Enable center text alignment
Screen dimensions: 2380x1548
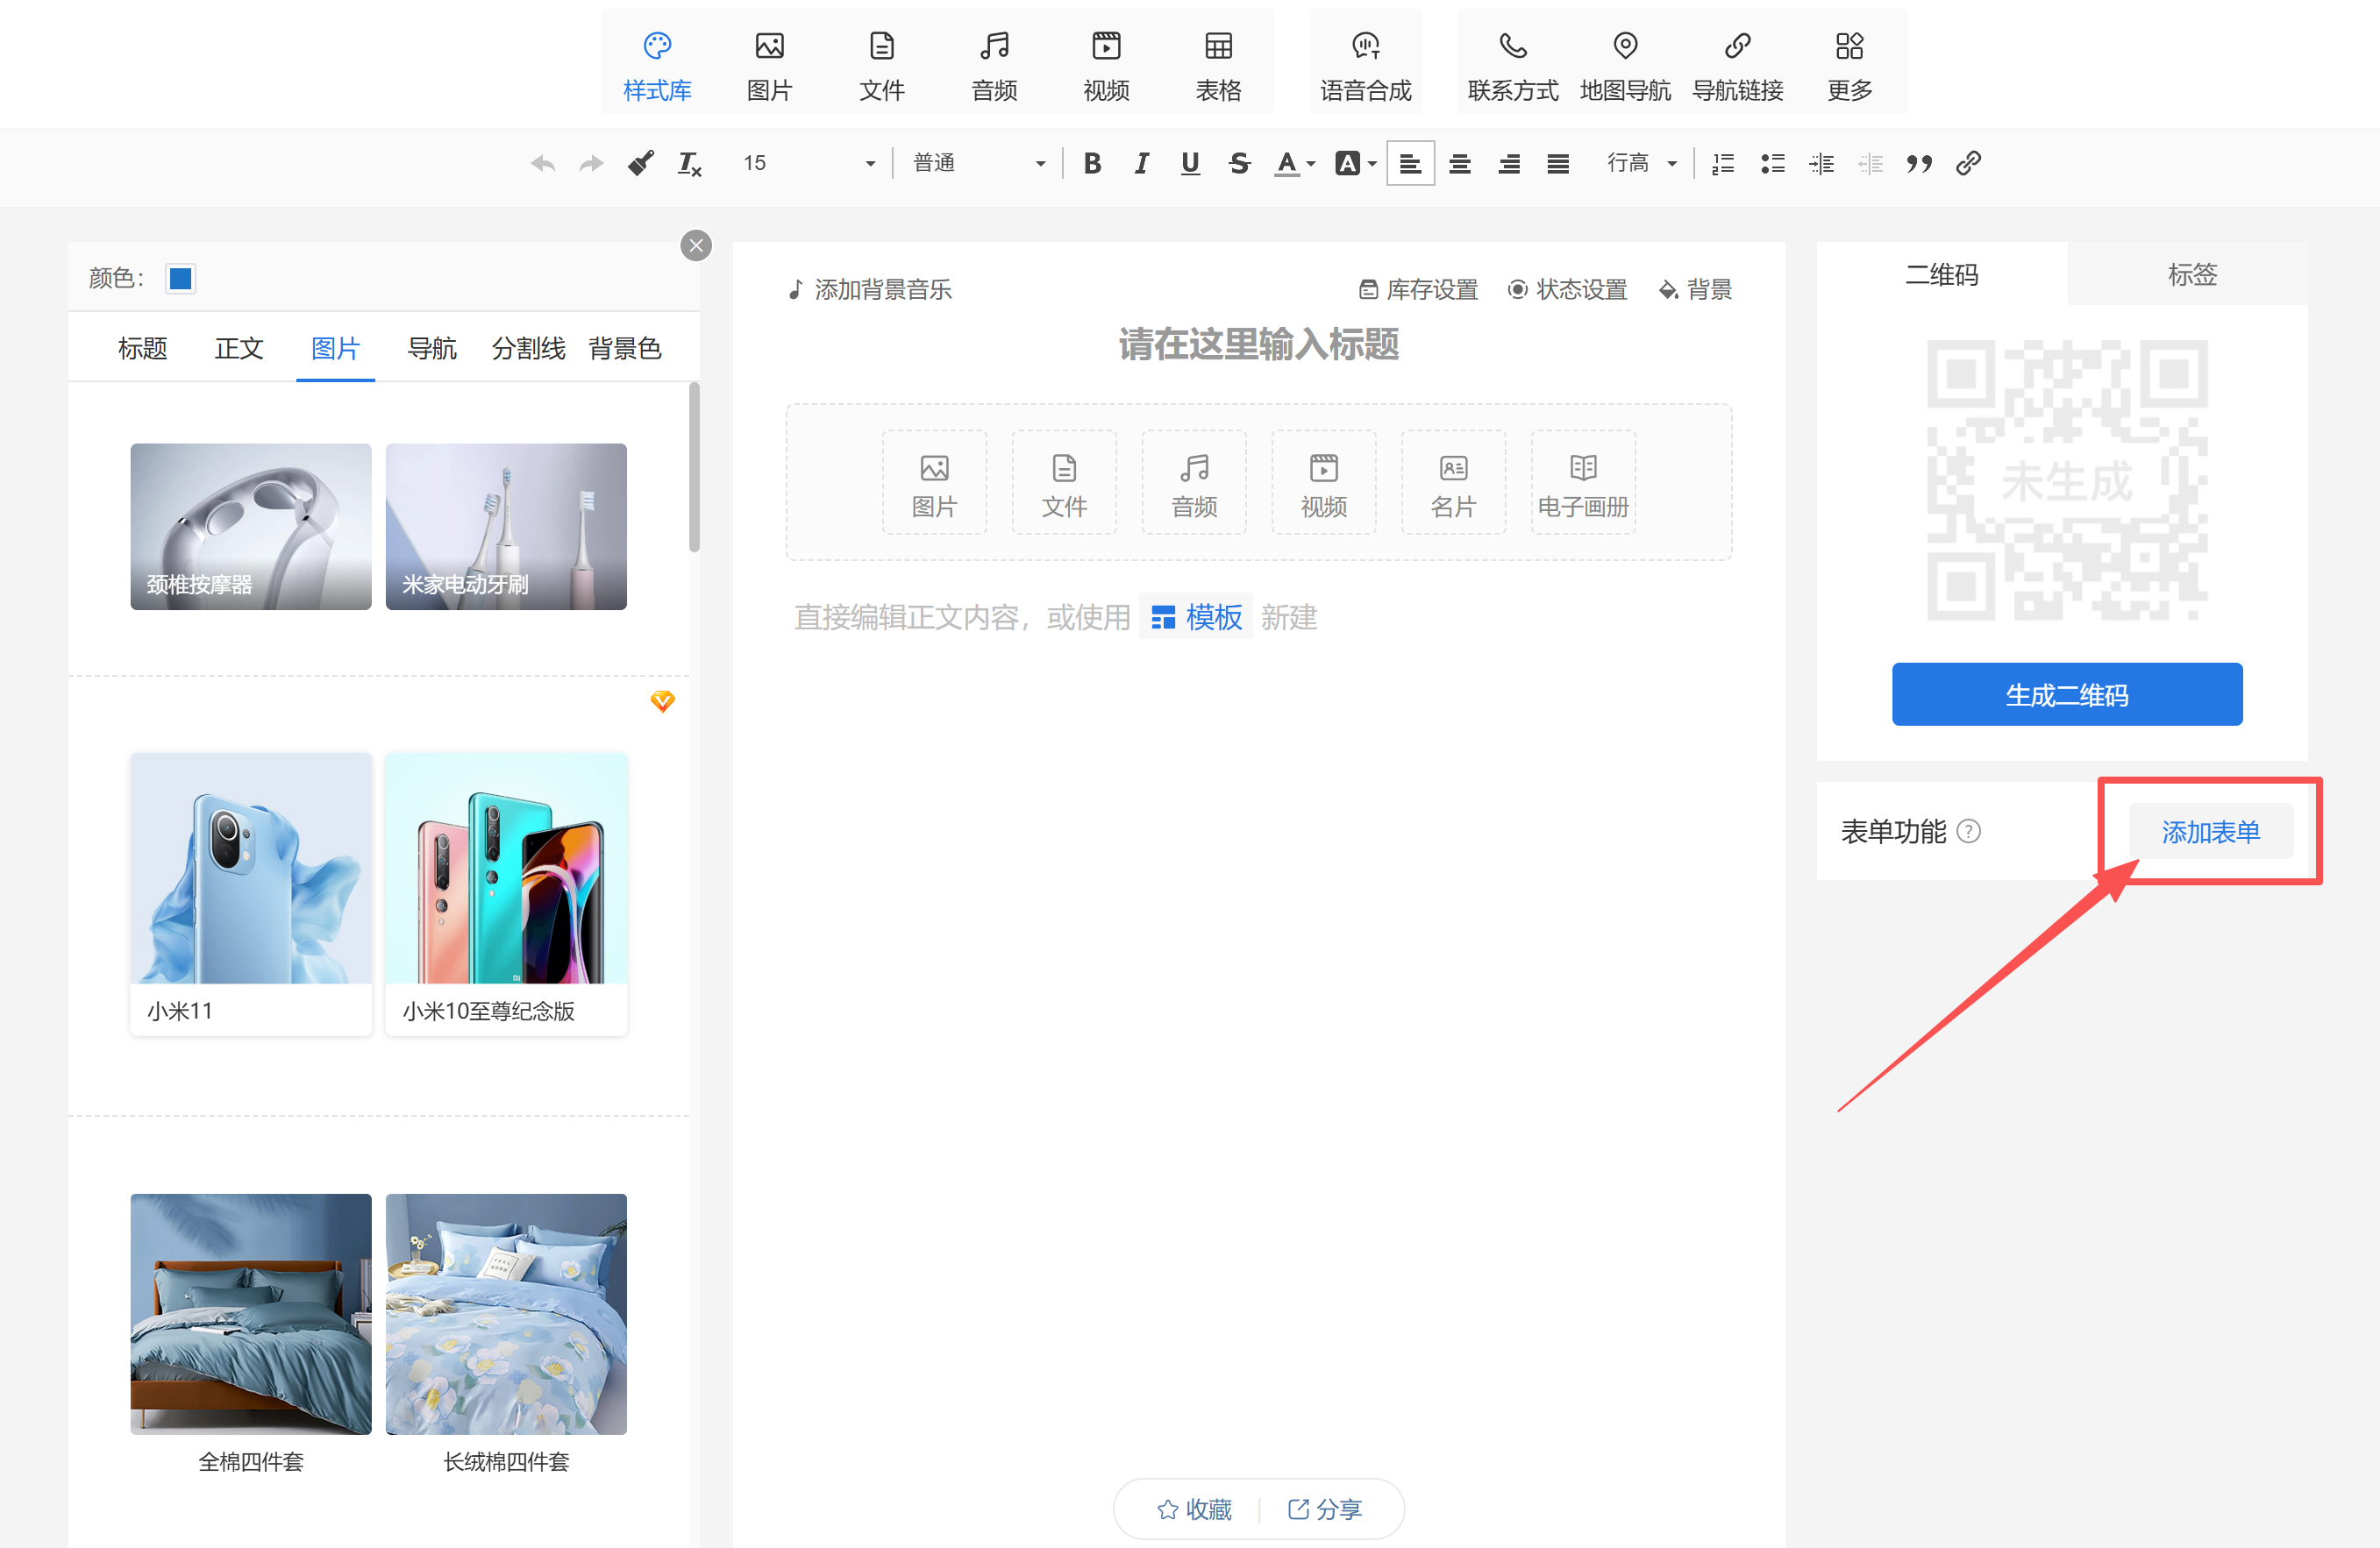[x=1459, y=163]
